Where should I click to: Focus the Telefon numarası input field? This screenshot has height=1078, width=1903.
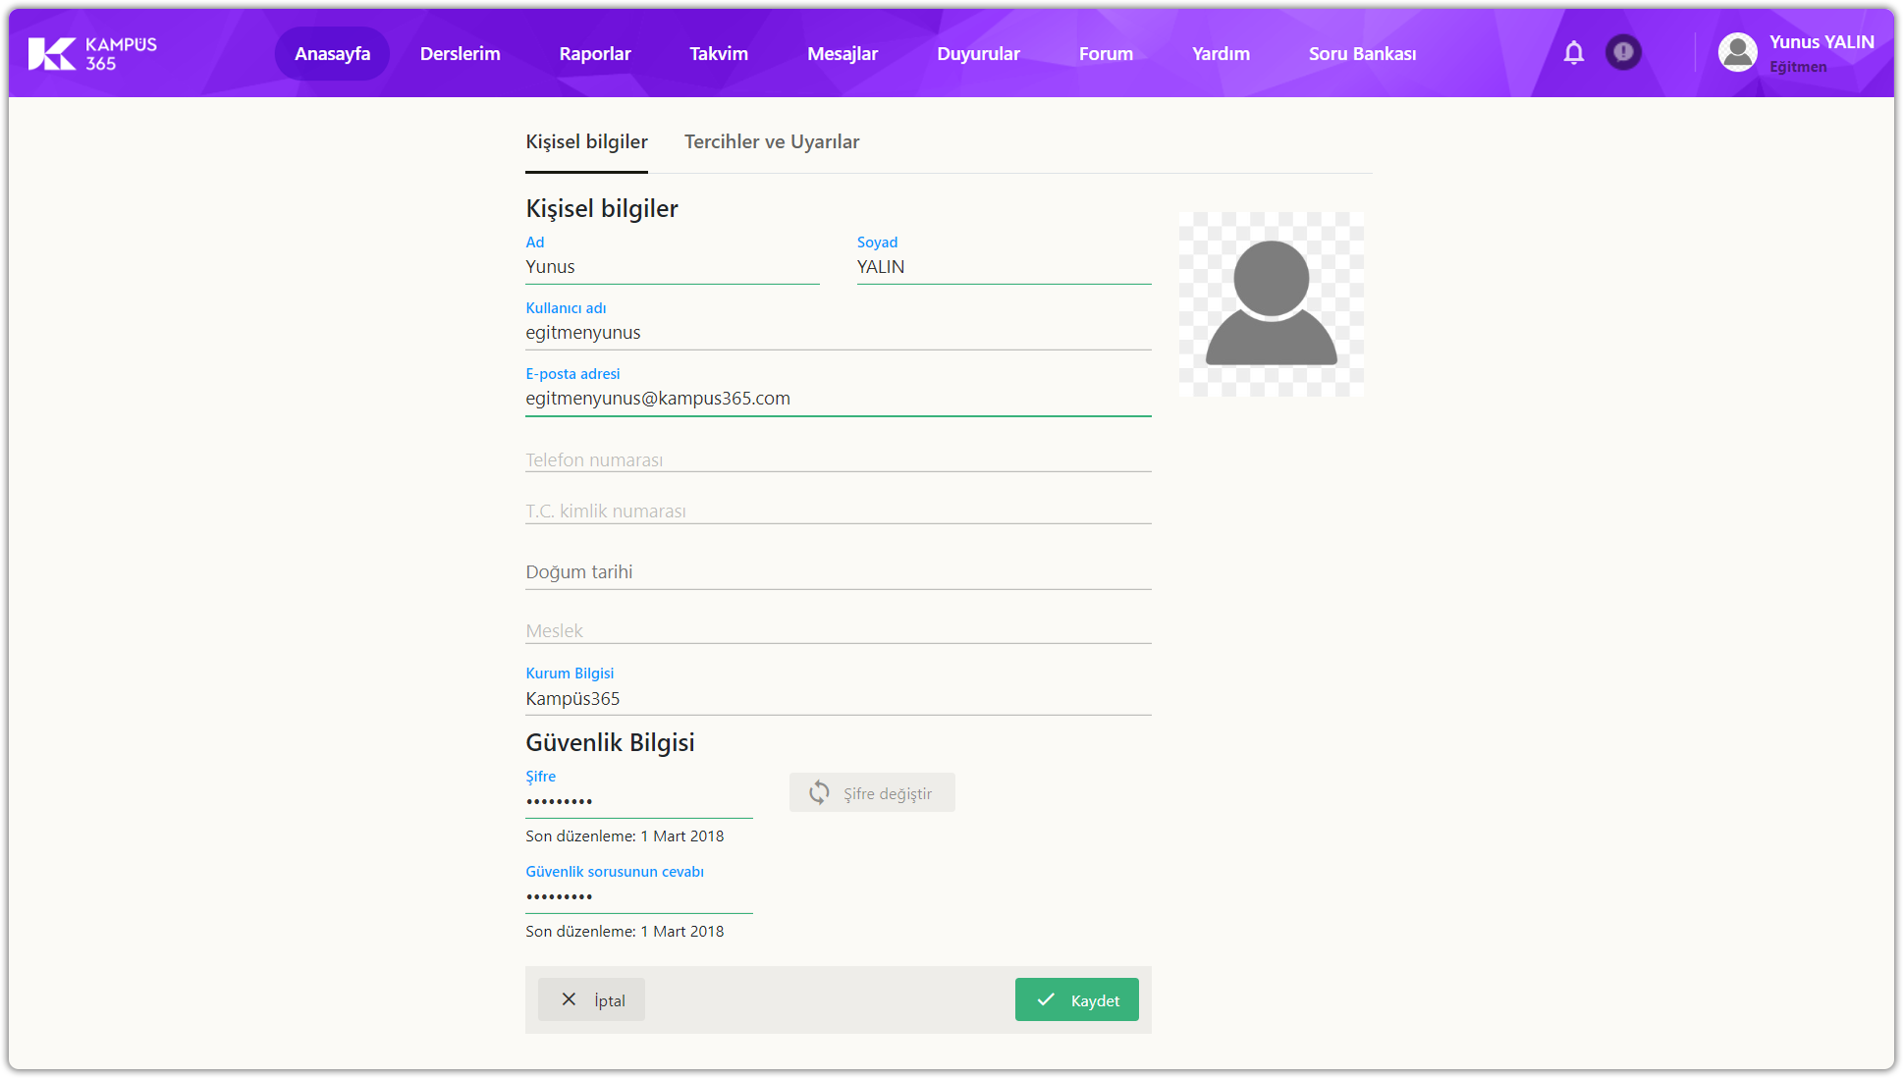click(837, 459)
